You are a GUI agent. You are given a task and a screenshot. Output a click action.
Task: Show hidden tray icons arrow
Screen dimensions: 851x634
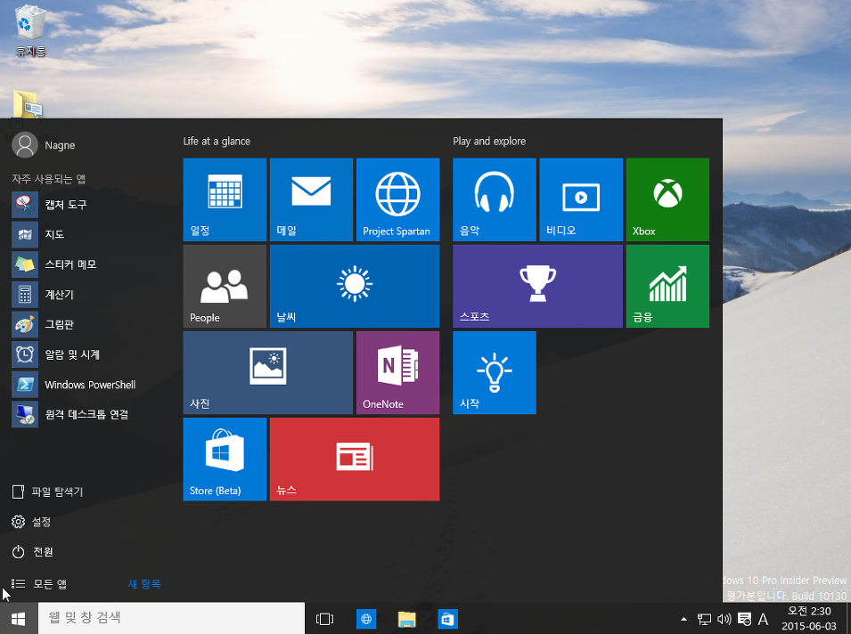click(683, 619)
